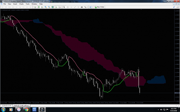180x112 pixels.
Task: Click the chart tabs scroll-left arrow
Action: tap(176, 106)
